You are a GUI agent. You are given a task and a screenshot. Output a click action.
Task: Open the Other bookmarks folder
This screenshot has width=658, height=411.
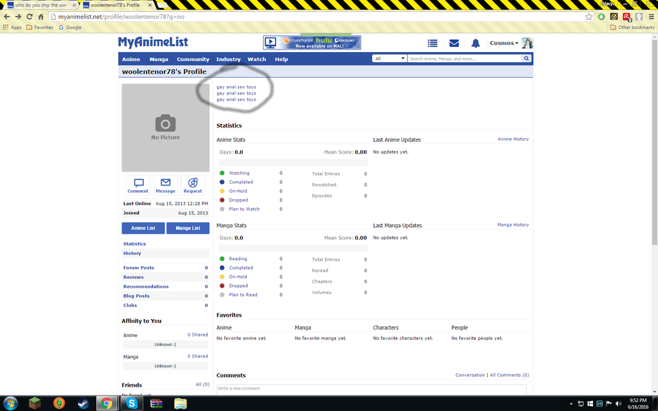tap(632, 28)
